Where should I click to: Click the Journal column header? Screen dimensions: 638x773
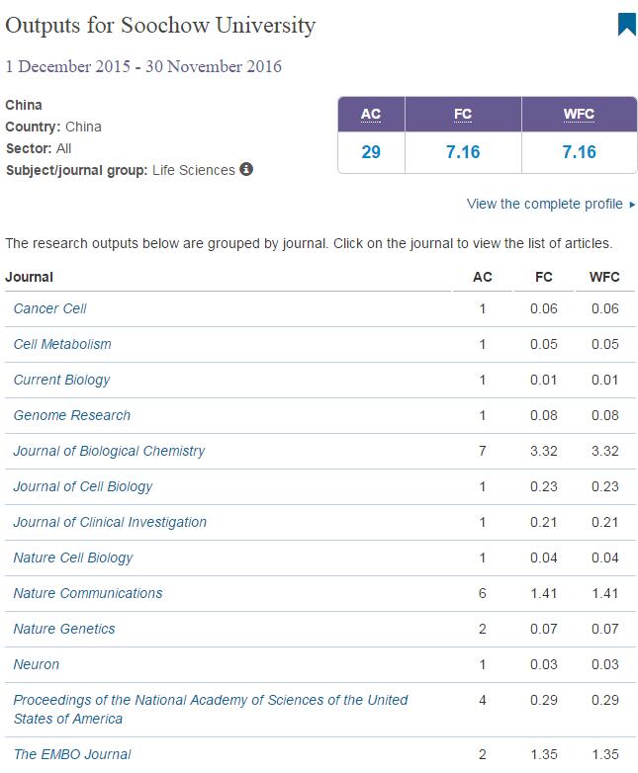pos(30,277)
